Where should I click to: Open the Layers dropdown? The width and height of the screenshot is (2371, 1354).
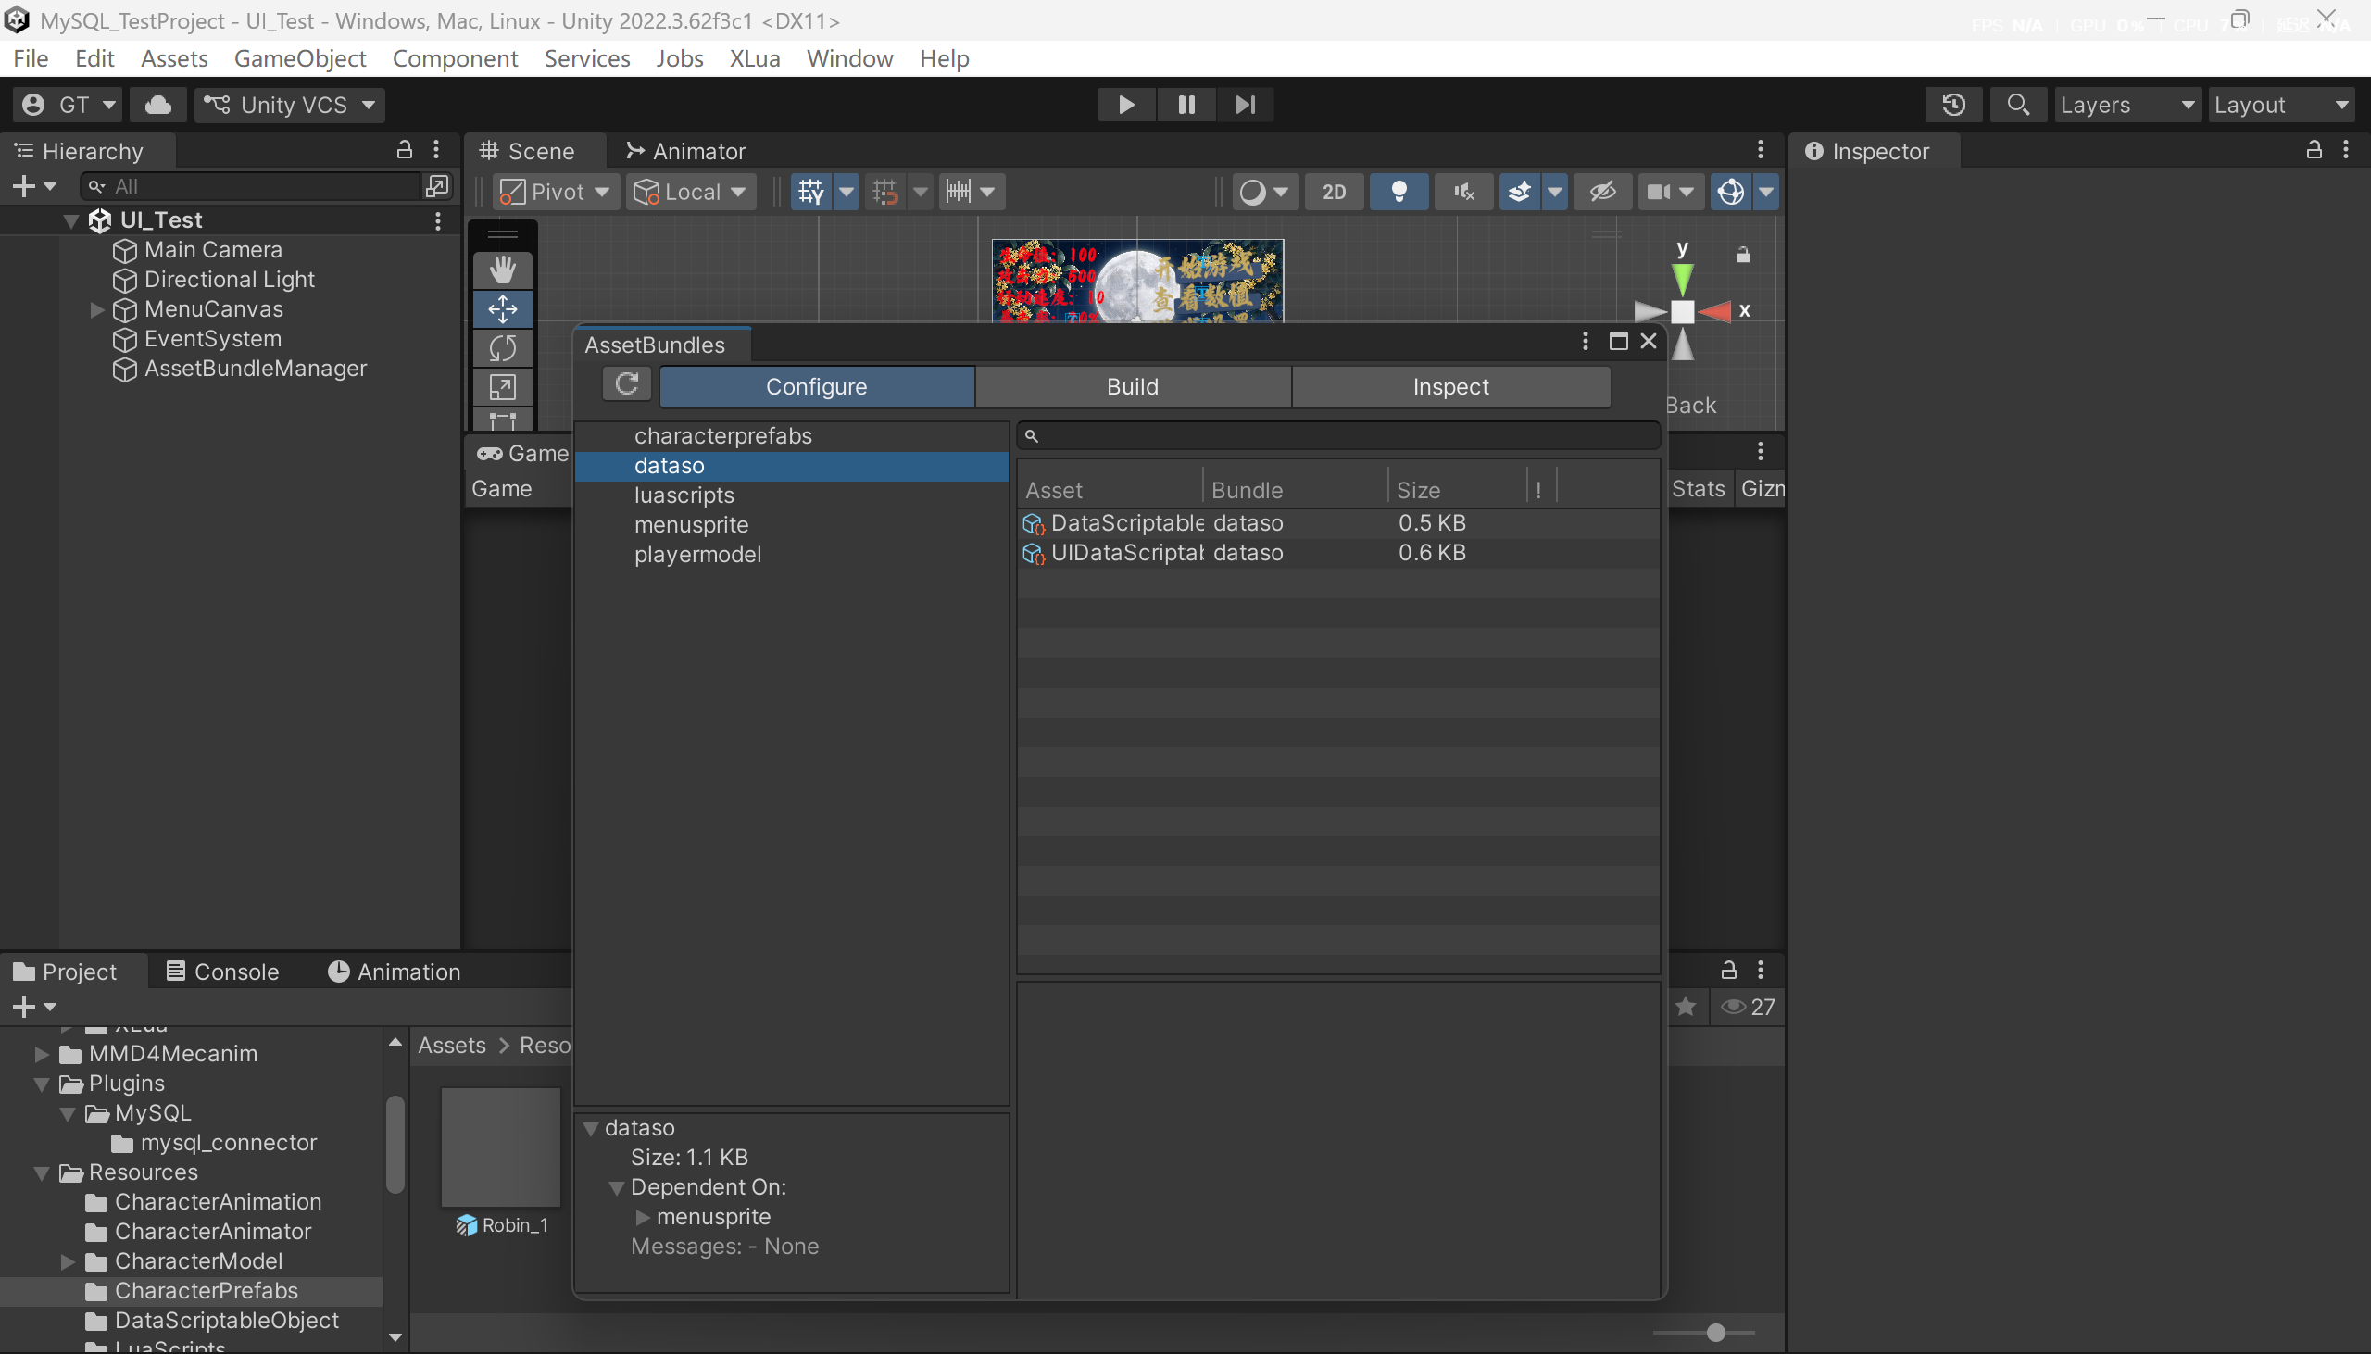2127,104
